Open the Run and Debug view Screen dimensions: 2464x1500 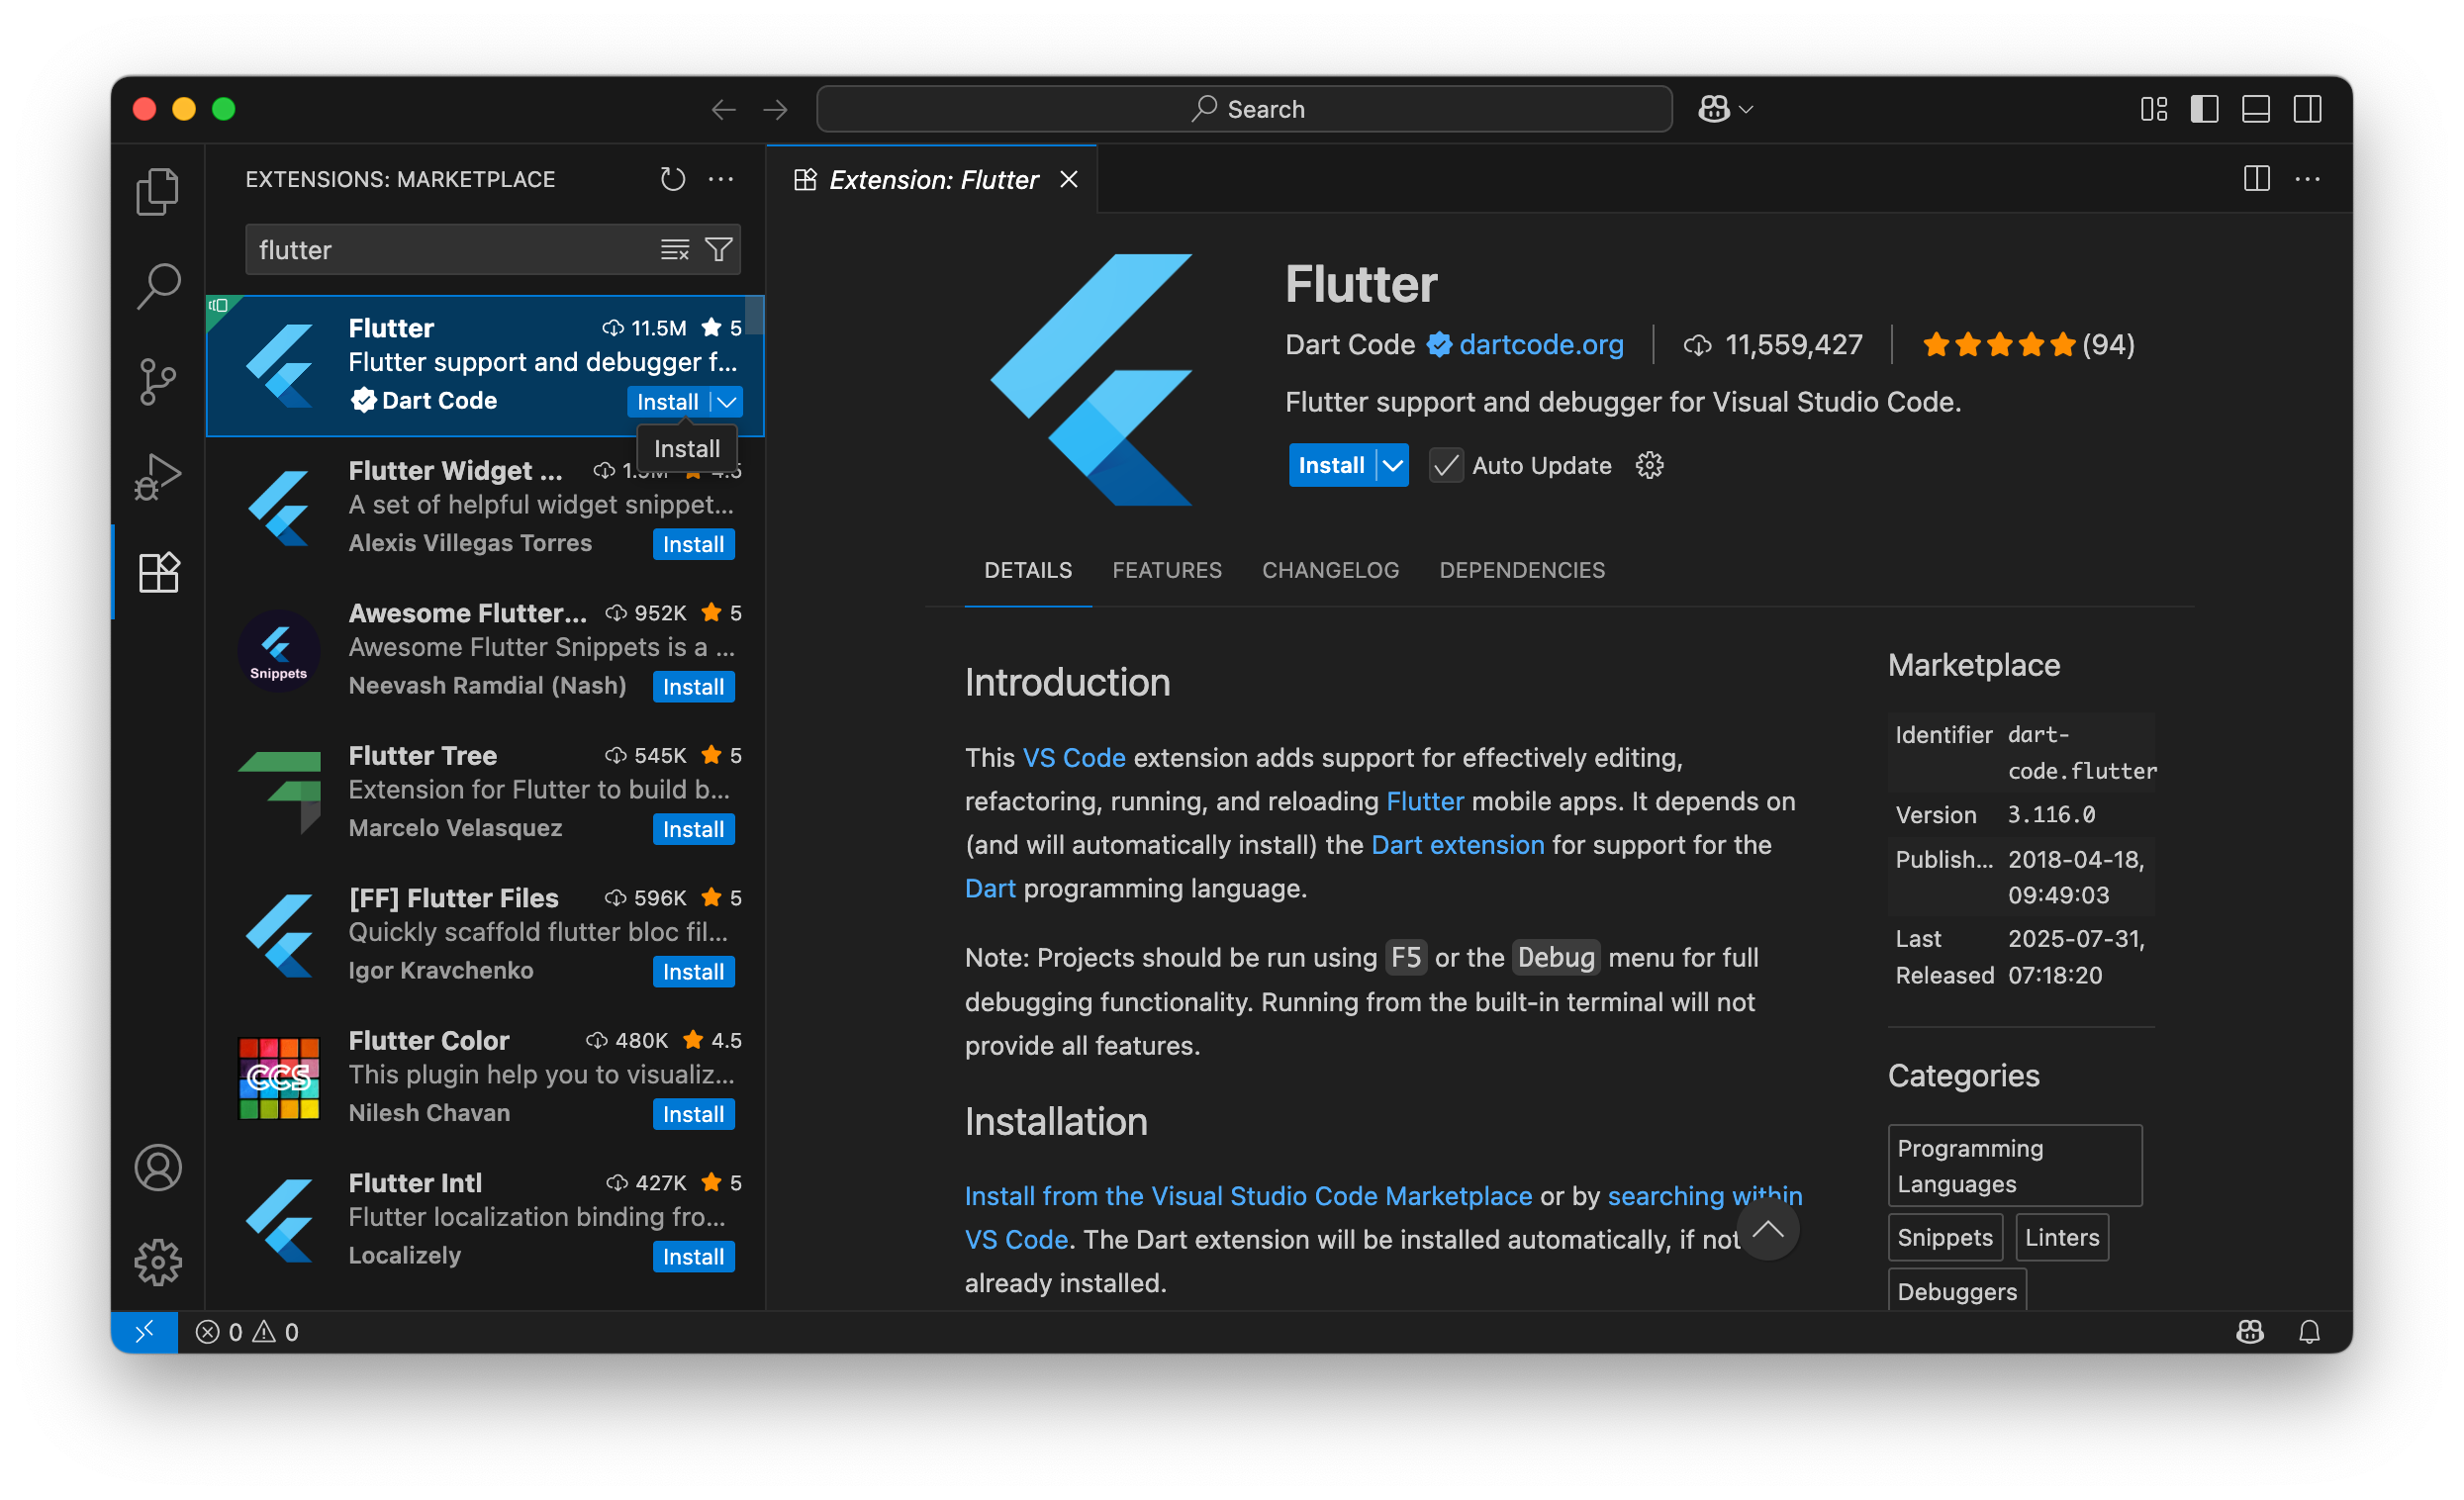(x=158, y=477)
